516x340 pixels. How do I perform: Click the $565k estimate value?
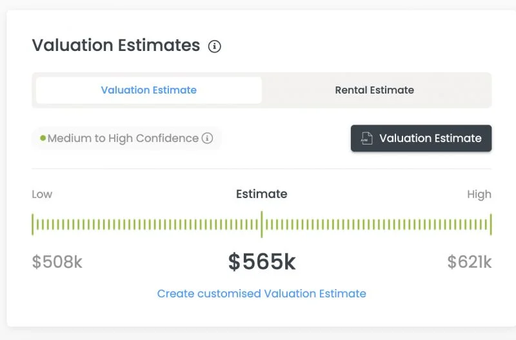click(x=261, y=262)
